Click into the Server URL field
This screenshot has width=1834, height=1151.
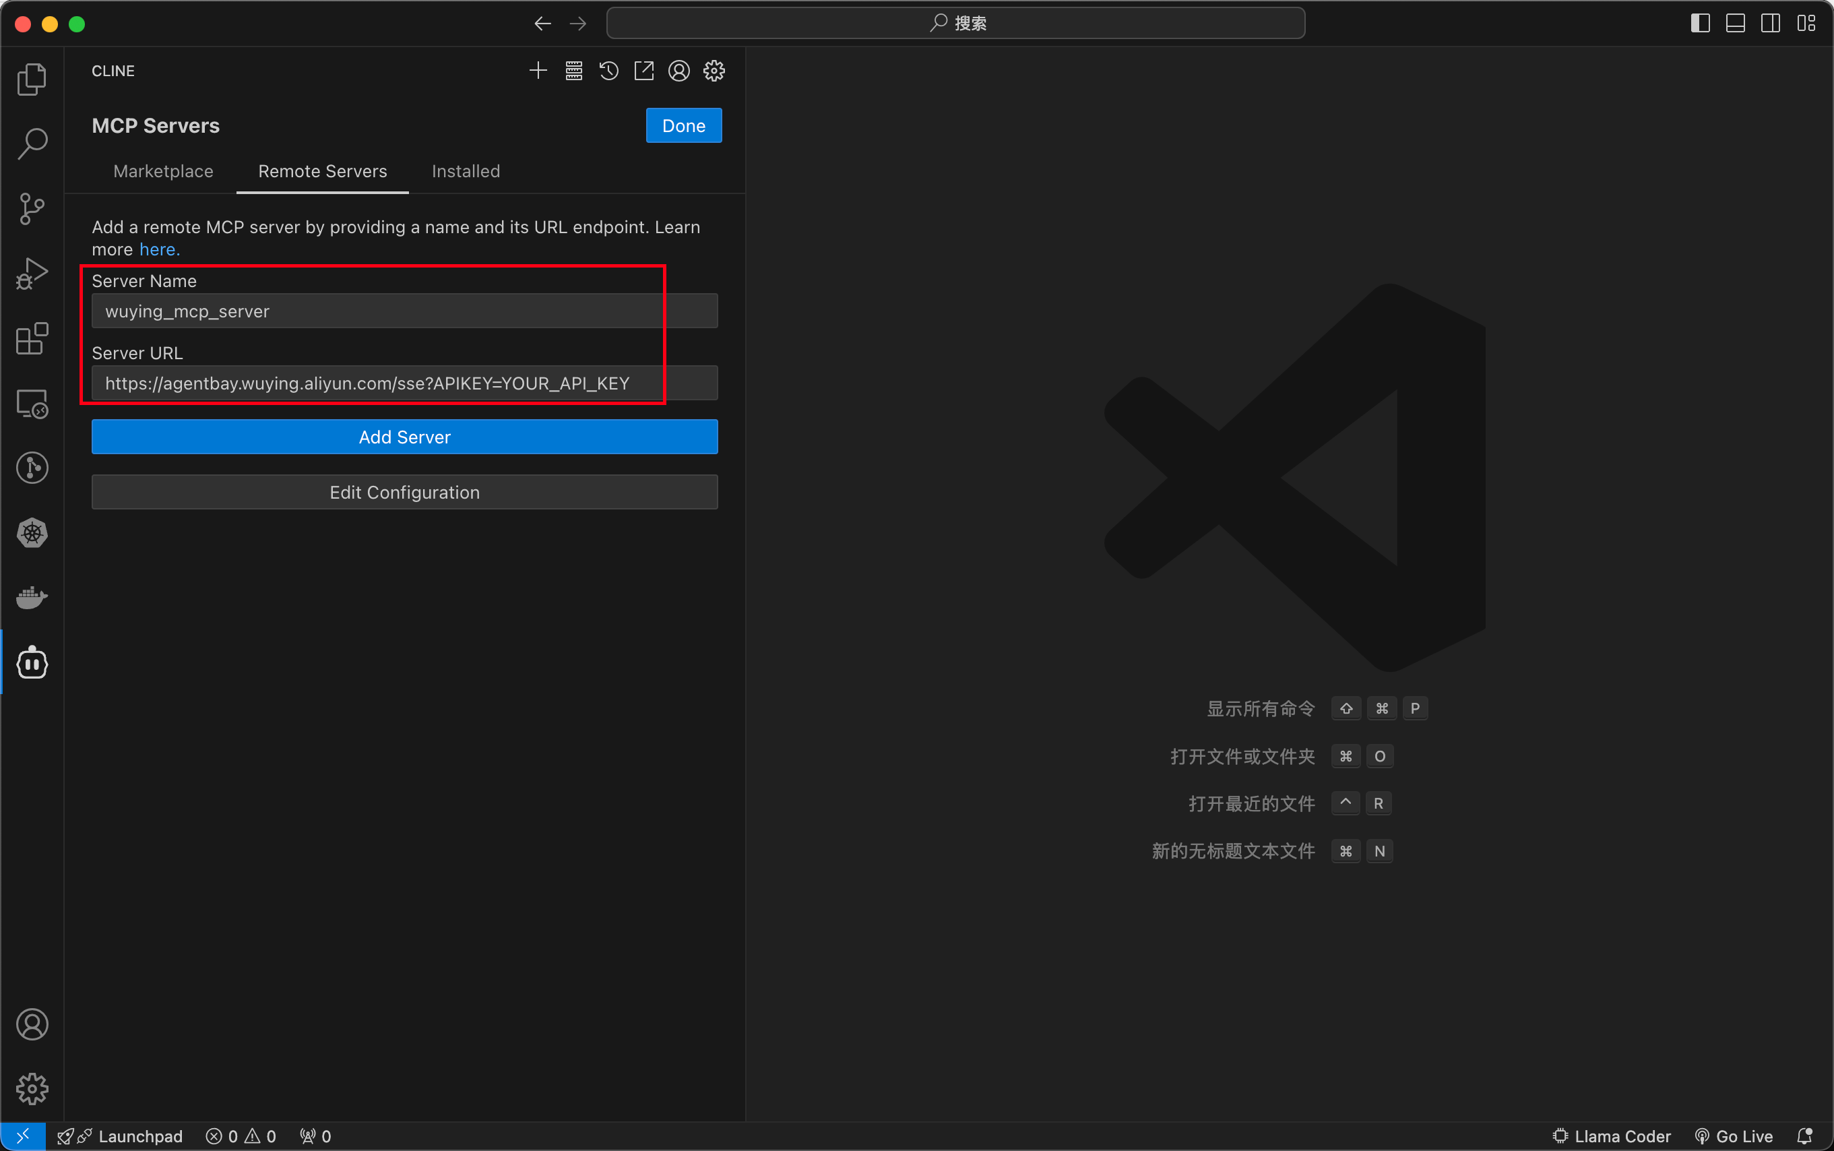[404, 383]
